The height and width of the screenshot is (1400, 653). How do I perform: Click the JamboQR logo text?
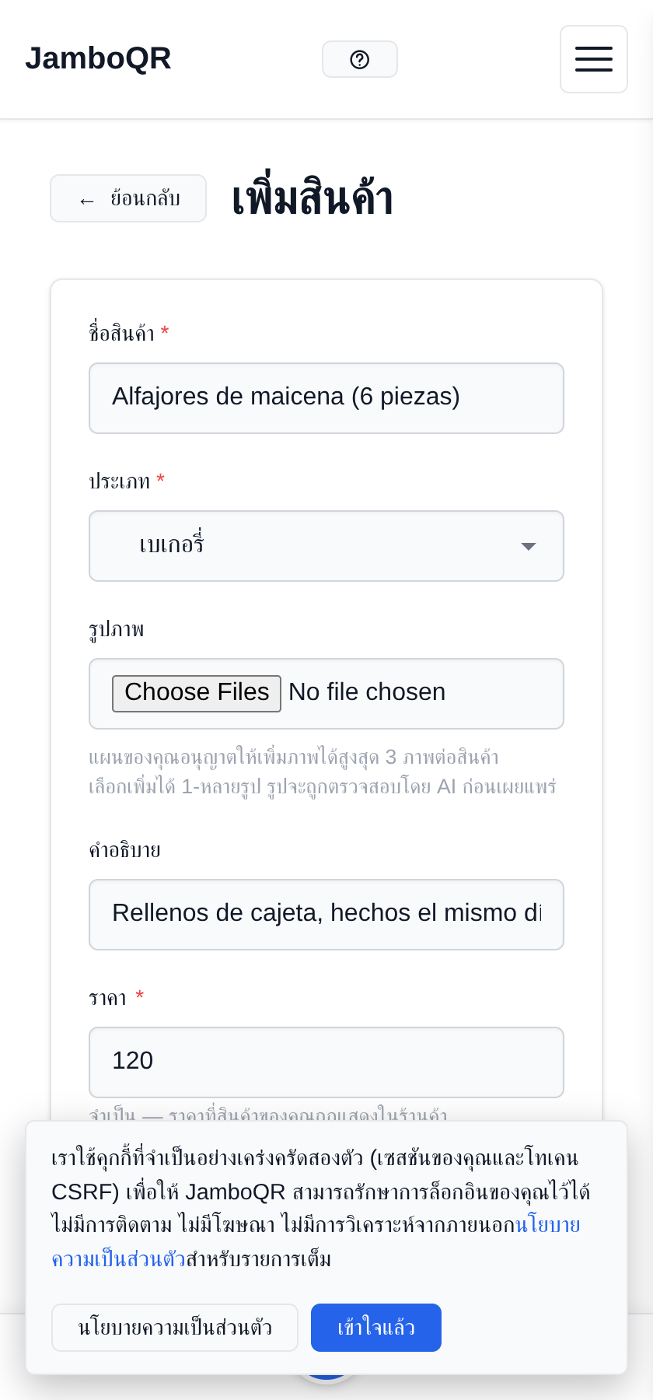[98, 58]
